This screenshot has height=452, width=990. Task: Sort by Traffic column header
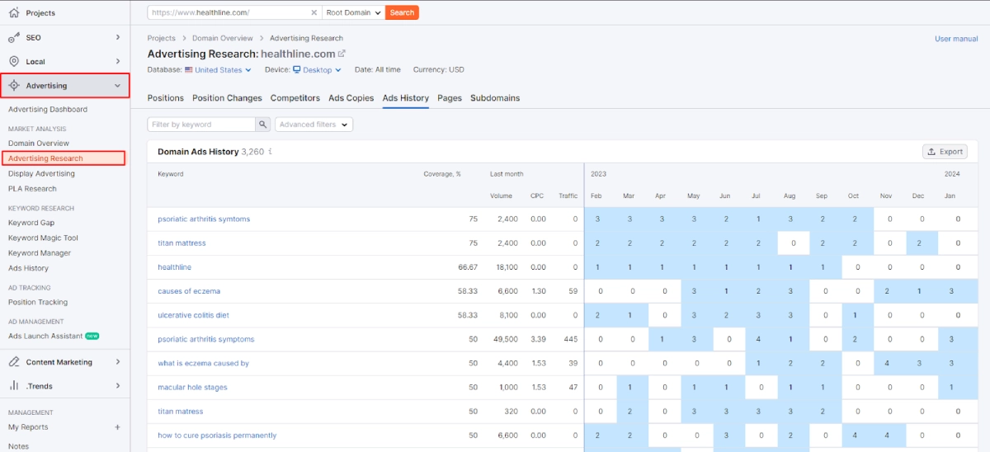pyautogui.click(x=568, y=195)
